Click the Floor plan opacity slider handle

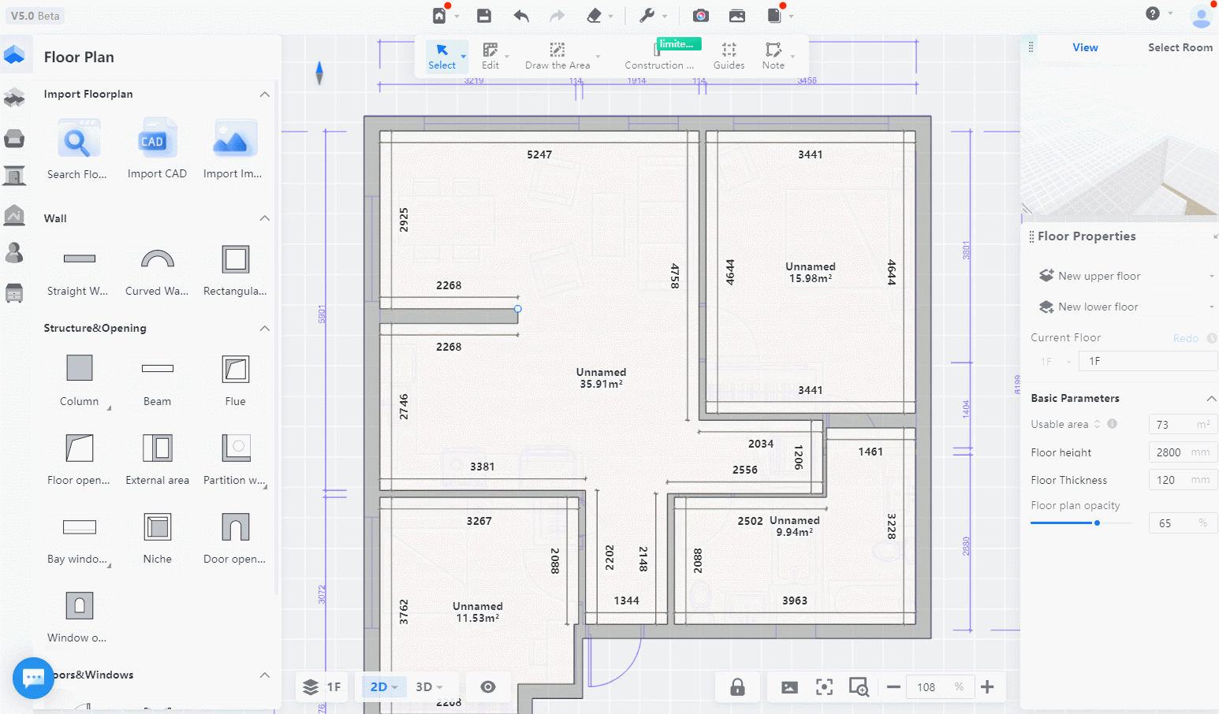click(x=1097, y=523)
